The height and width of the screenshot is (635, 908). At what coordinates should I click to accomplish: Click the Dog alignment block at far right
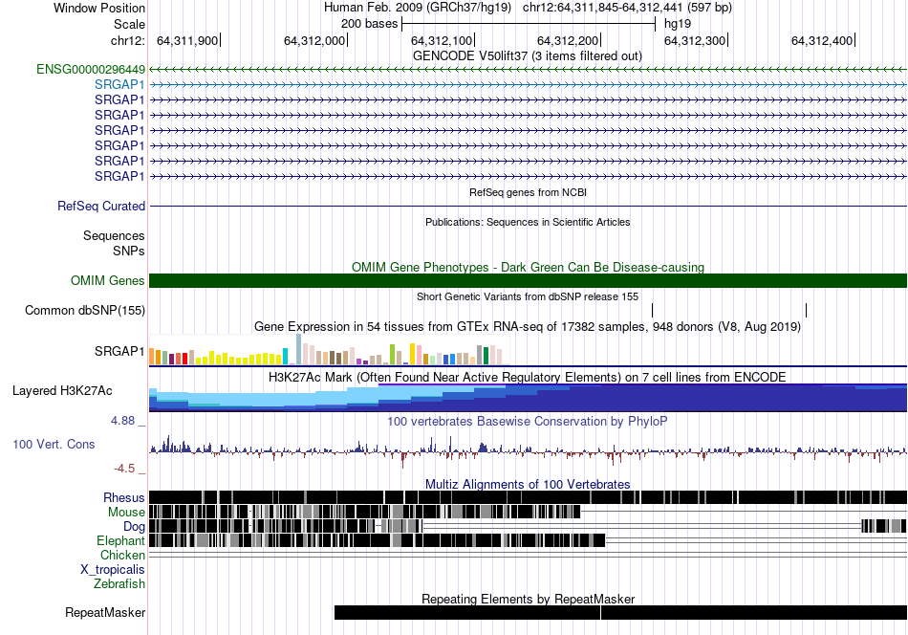pyautogui.click(x=884, y=526)
